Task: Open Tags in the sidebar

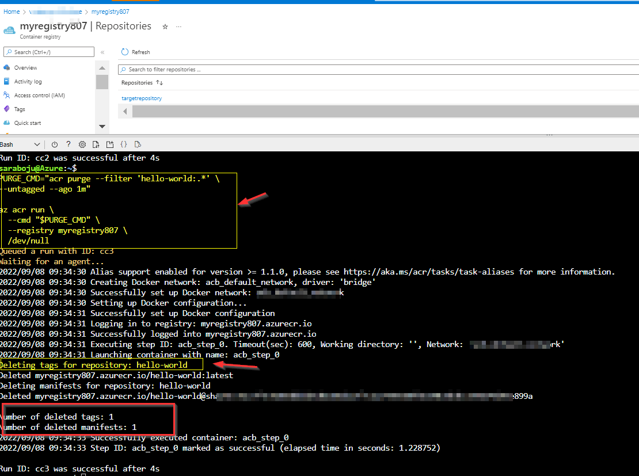Action: coord(20,109)
